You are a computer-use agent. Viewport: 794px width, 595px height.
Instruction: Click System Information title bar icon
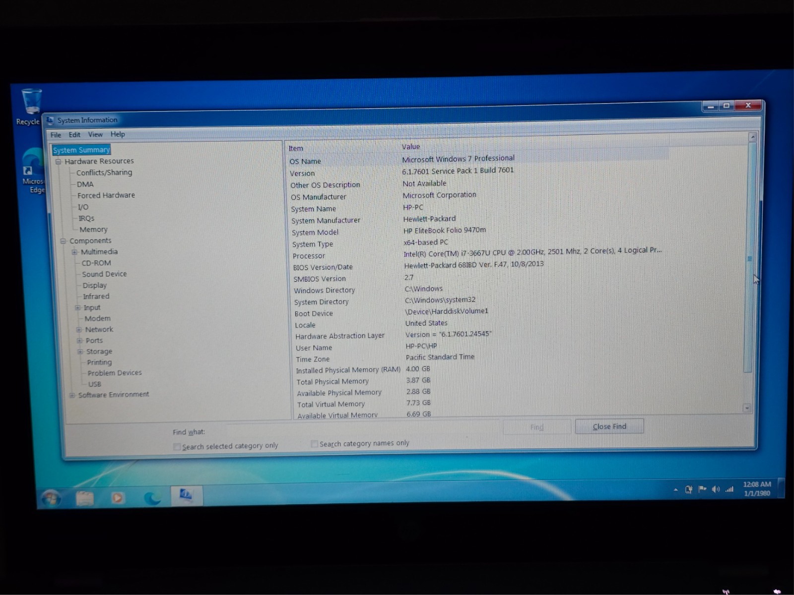(50, 120)
